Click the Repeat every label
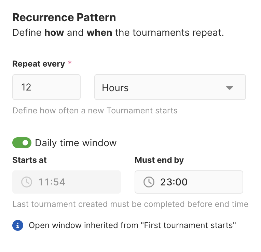This screenshot has width=261, height=252. pyautogui.click(x=38, y=64)
